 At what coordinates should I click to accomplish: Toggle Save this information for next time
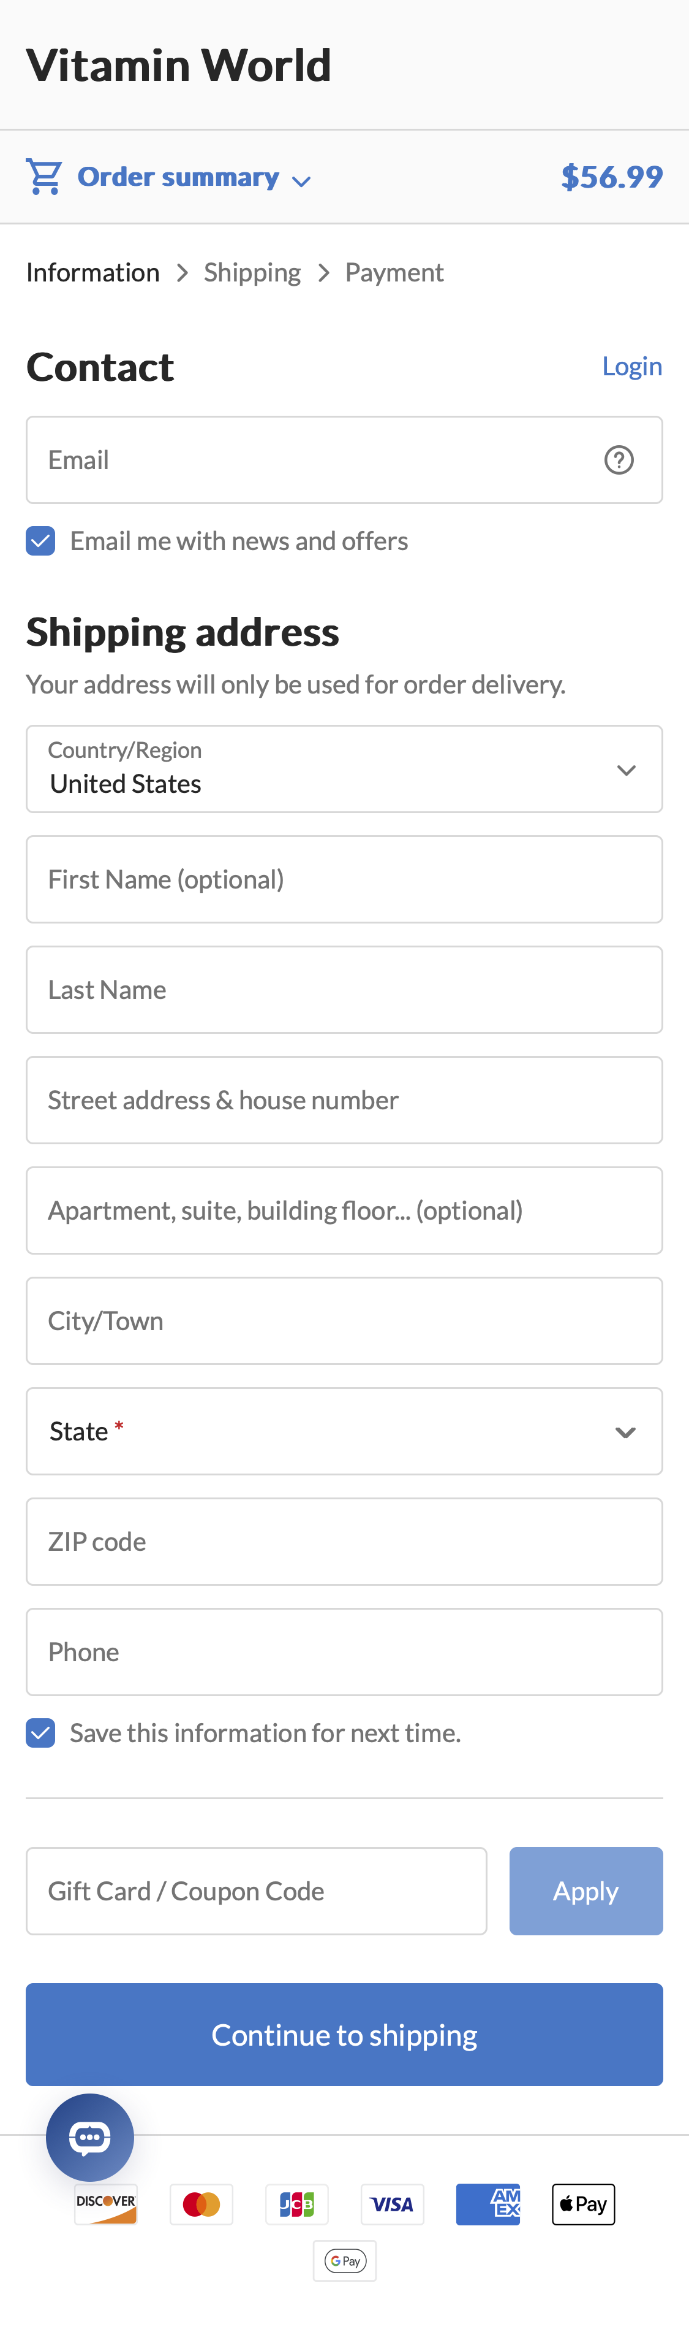[40, 1733]
